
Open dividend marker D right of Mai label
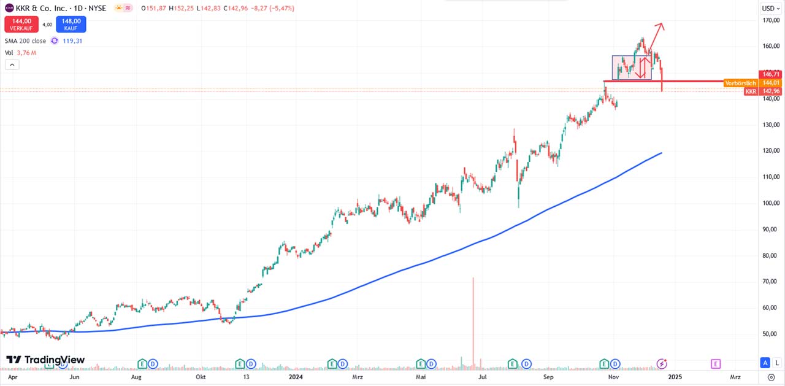[430, 363]
